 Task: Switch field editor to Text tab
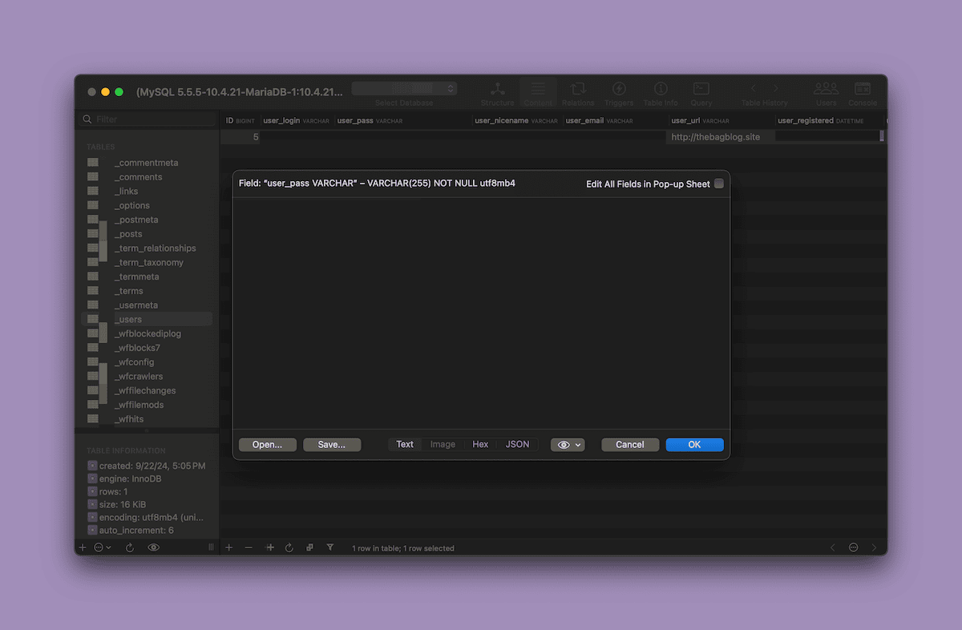tap(405, 444)
